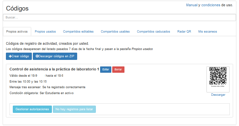The height and width of the screenshot is (126, 239).
Task: Click the italic Propios usados text in the note
Action: (142, 49)
